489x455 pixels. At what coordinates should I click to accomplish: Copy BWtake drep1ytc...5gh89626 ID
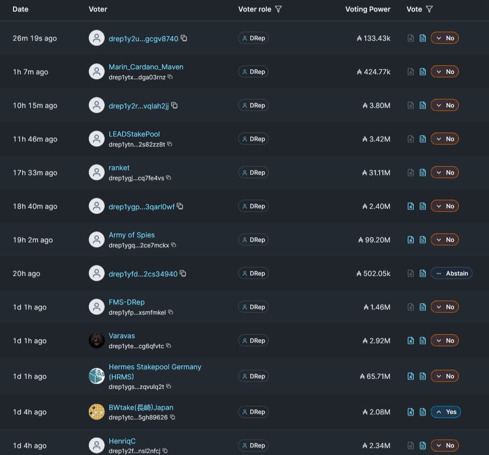click(x=173, y=417)
